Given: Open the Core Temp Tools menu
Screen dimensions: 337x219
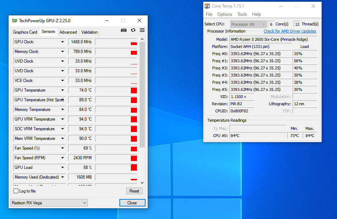Looking at the screenshot, I should [242, 14].
